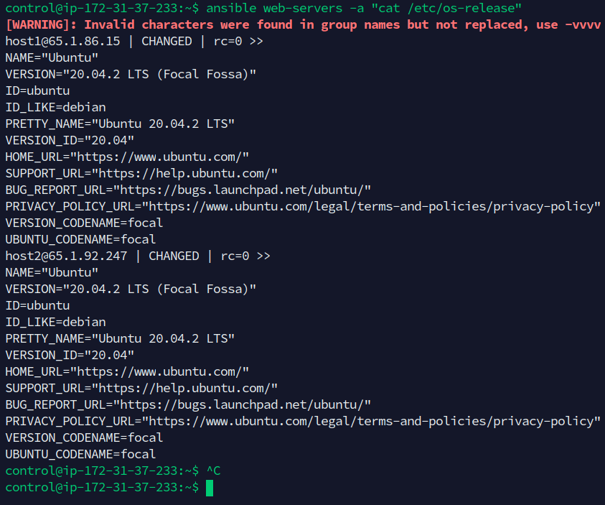Click the ^C interrupt on the prompt line

point(213,471)
